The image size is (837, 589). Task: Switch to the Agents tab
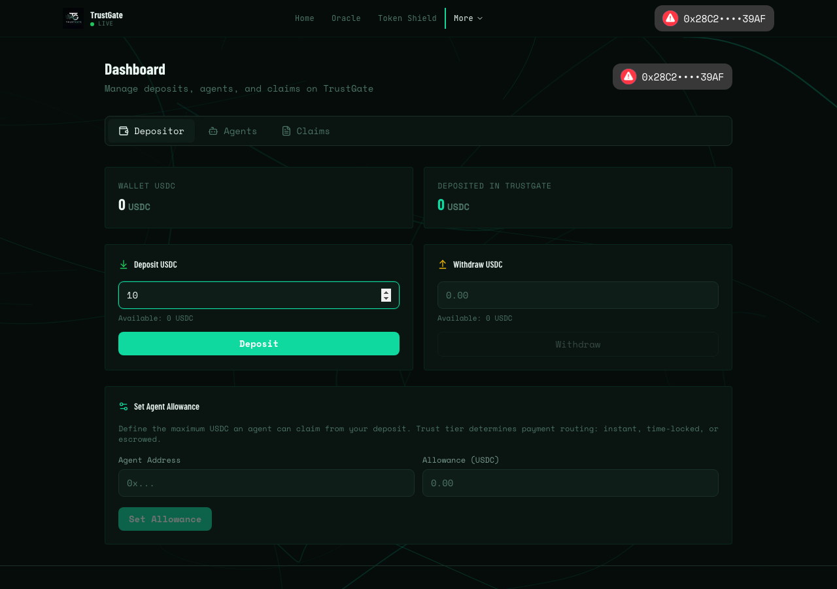tap(233, 131)
